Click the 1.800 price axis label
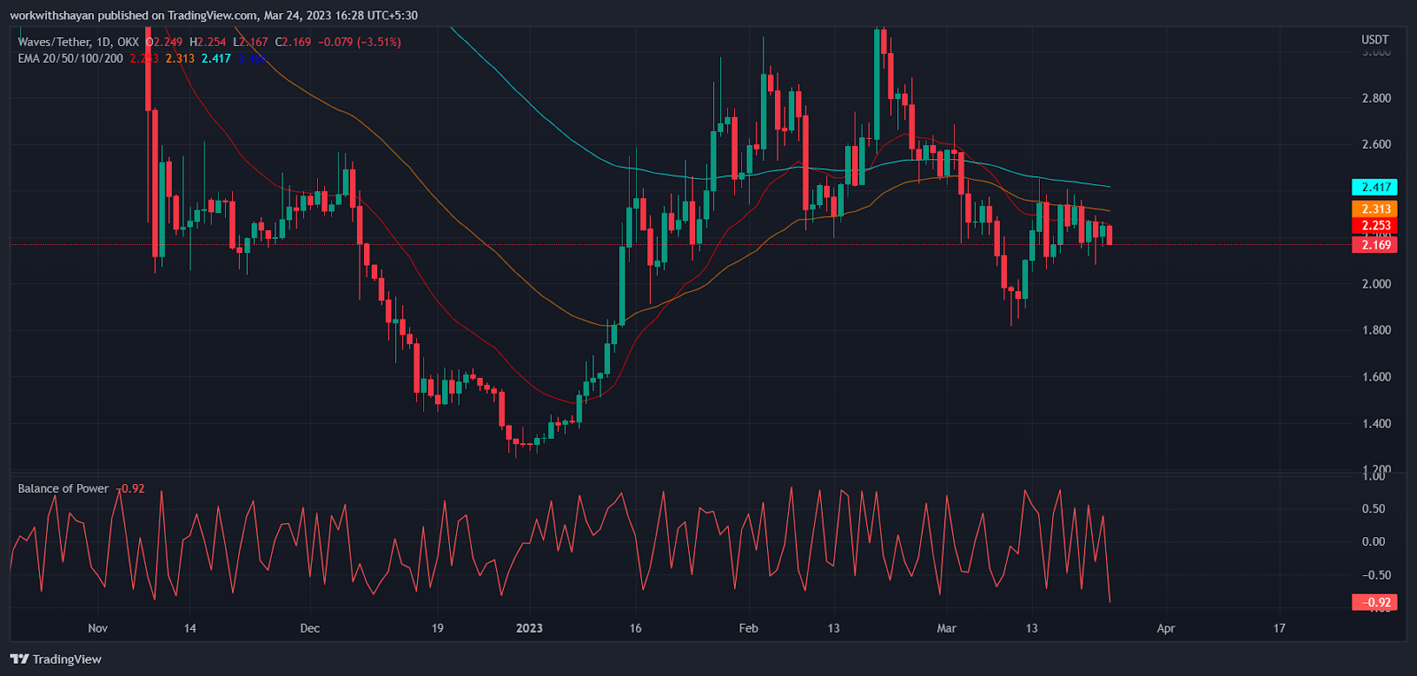Screen dimensions: 1417x676 point(1376,330)
